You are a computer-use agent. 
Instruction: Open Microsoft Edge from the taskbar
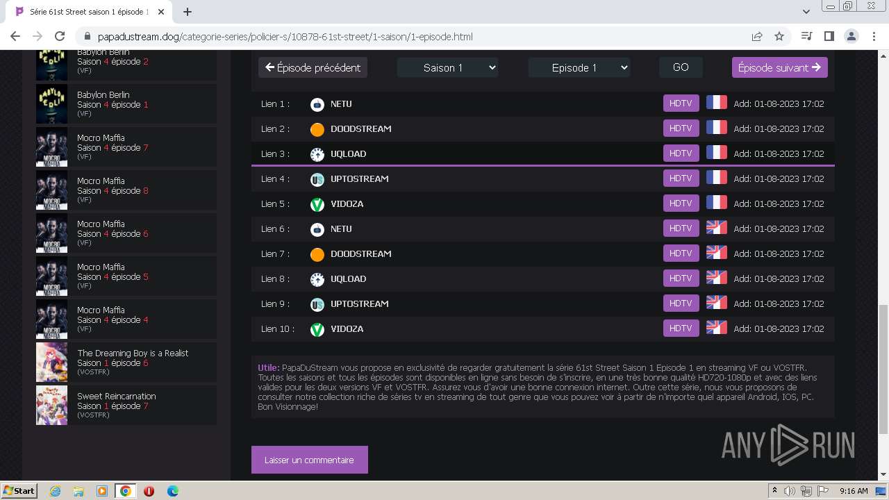click(x=172, y=491)
